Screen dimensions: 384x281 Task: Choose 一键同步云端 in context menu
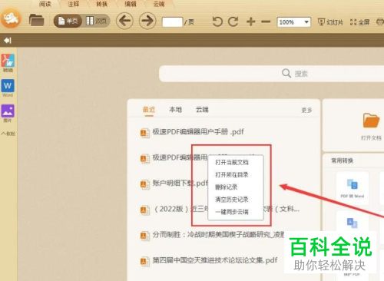pos(232,212)
